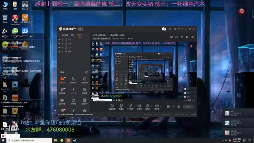The width and height of the screenshot is (254, 143).
Task: Click the user avatar in title bar
Action: click(x=164, y=29)
